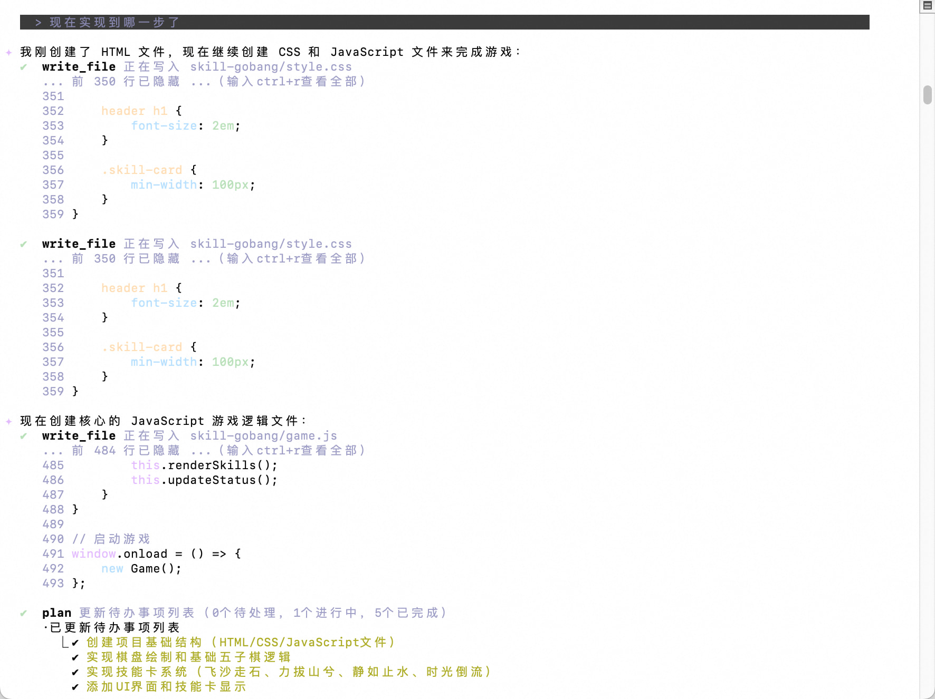
Task: Open the first skill-gobang/style.css file path
Action: point(271,67)
